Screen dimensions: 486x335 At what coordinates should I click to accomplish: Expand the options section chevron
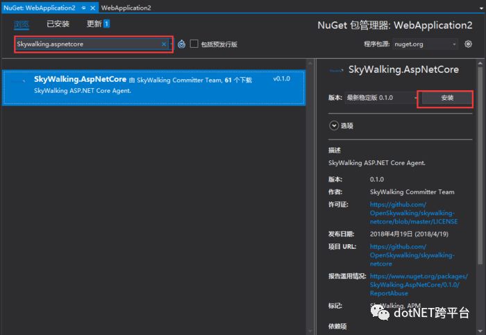tap(334, 126)
